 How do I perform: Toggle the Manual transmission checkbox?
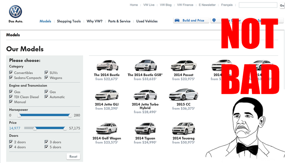point(11,102)
